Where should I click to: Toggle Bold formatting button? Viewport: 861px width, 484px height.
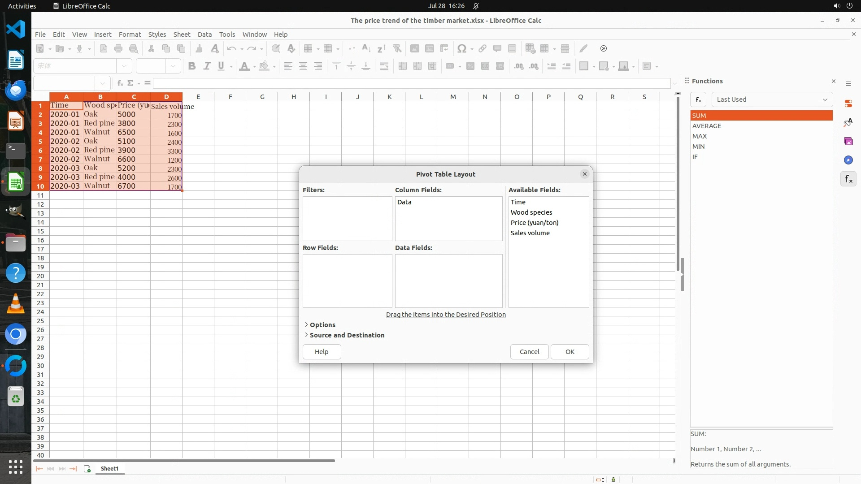[192, 66]
